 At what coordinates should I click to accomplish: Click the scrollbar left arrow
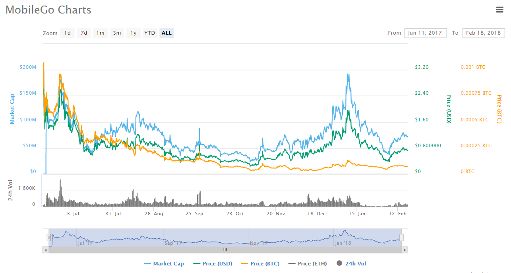46,250
